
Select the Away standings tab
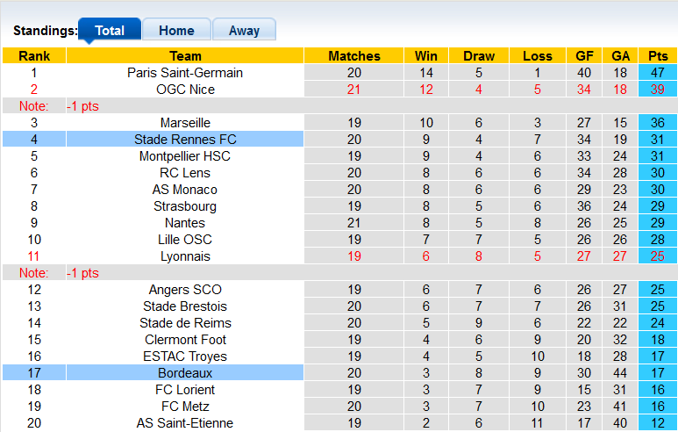pos(244,30)
